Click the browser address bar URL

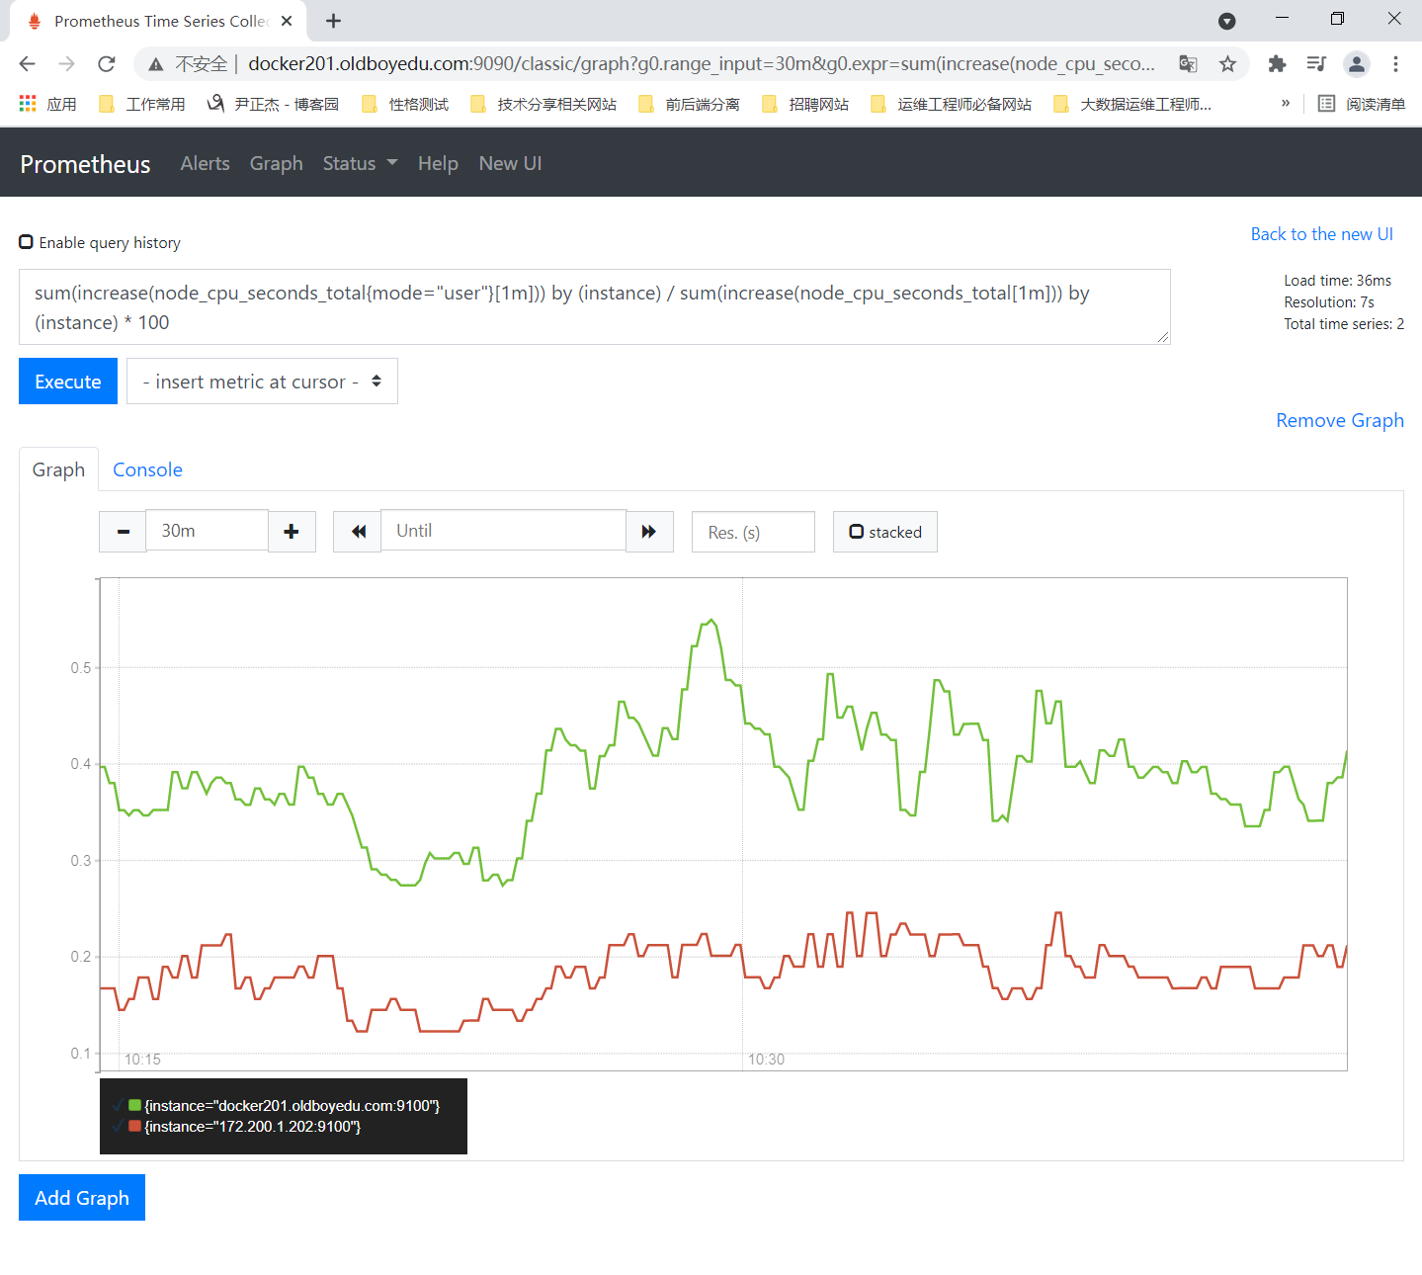coord(701,64)
